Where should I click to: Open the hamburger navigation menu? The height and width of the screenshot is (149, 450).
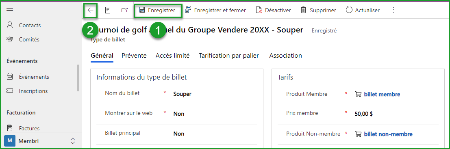(x=10, y=11)
